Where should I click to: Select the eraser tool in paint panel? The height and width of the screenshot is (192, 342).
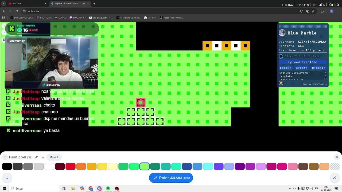point(335,178)
